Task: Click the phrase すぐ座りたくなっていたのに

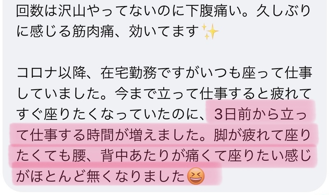Action: (x=107, y=115)
